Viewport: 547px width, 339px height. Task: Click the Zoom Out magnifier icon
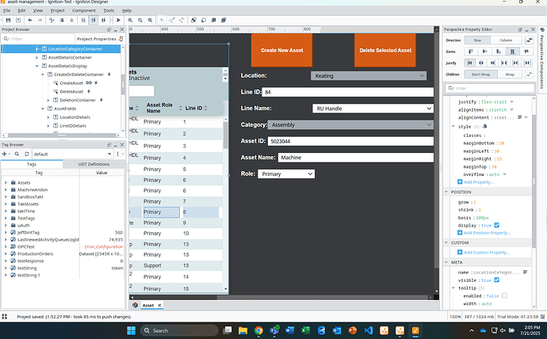click(x=140, y=21)
